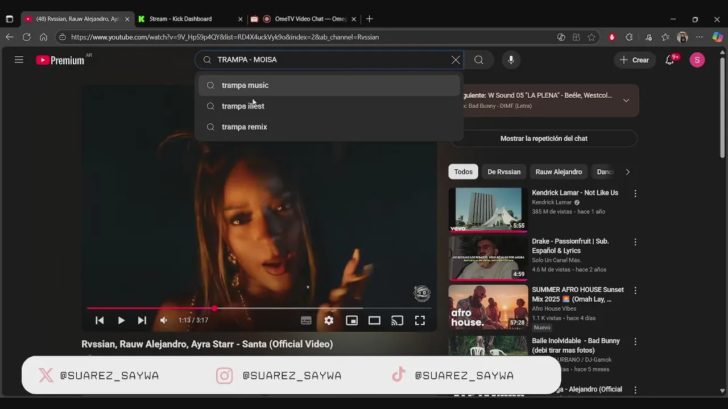Open options menu for Not Like Us
The image size is (728, 409).
(x=635, y=194)
